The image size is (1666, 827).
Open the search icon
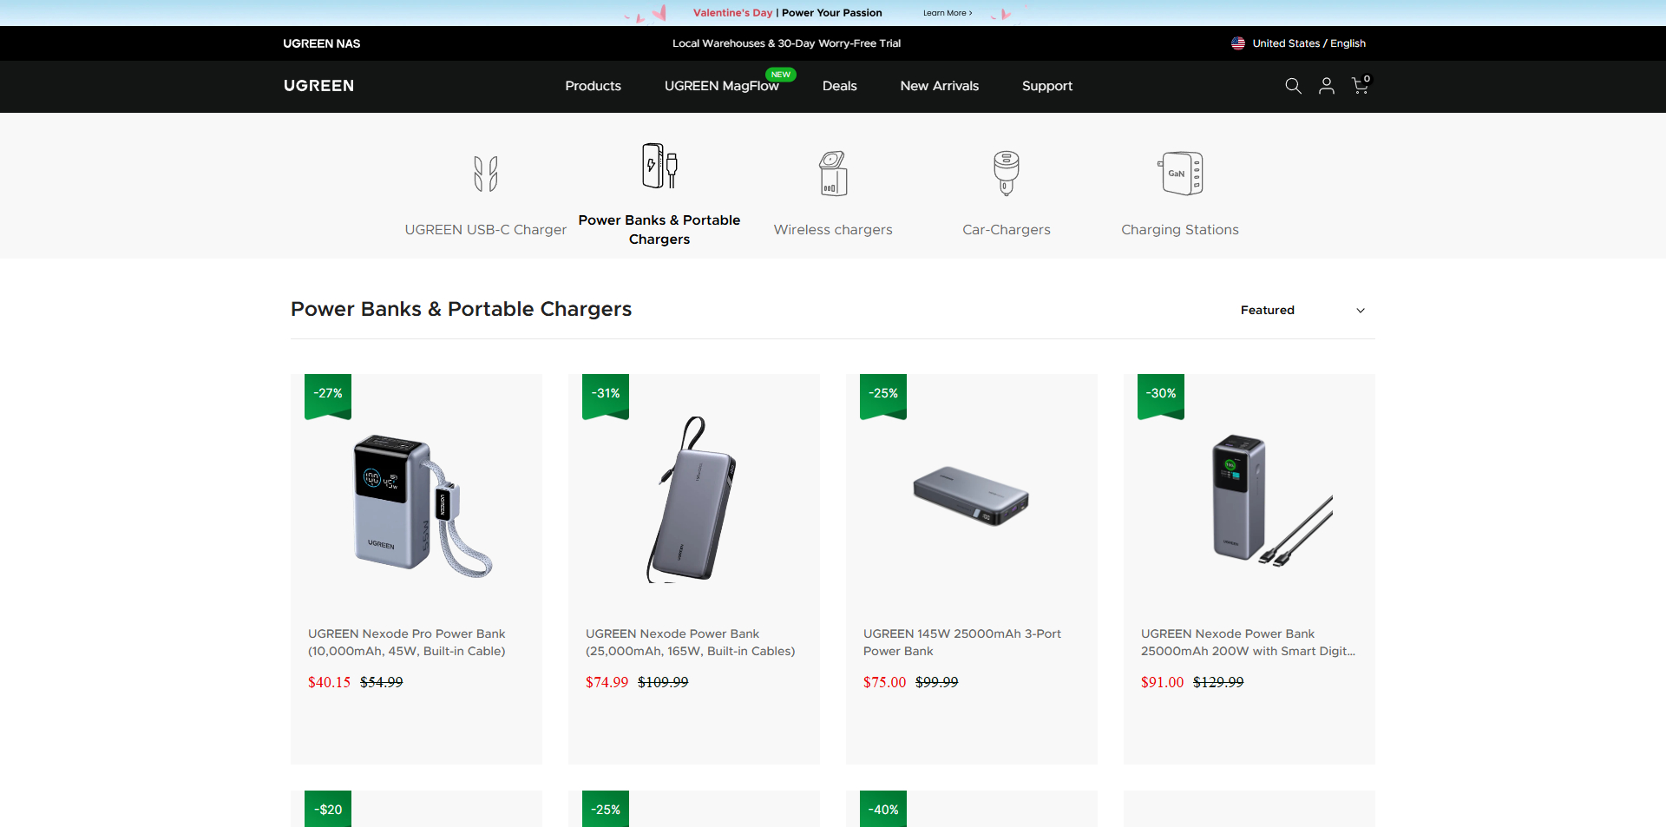tap(1292, 86)
